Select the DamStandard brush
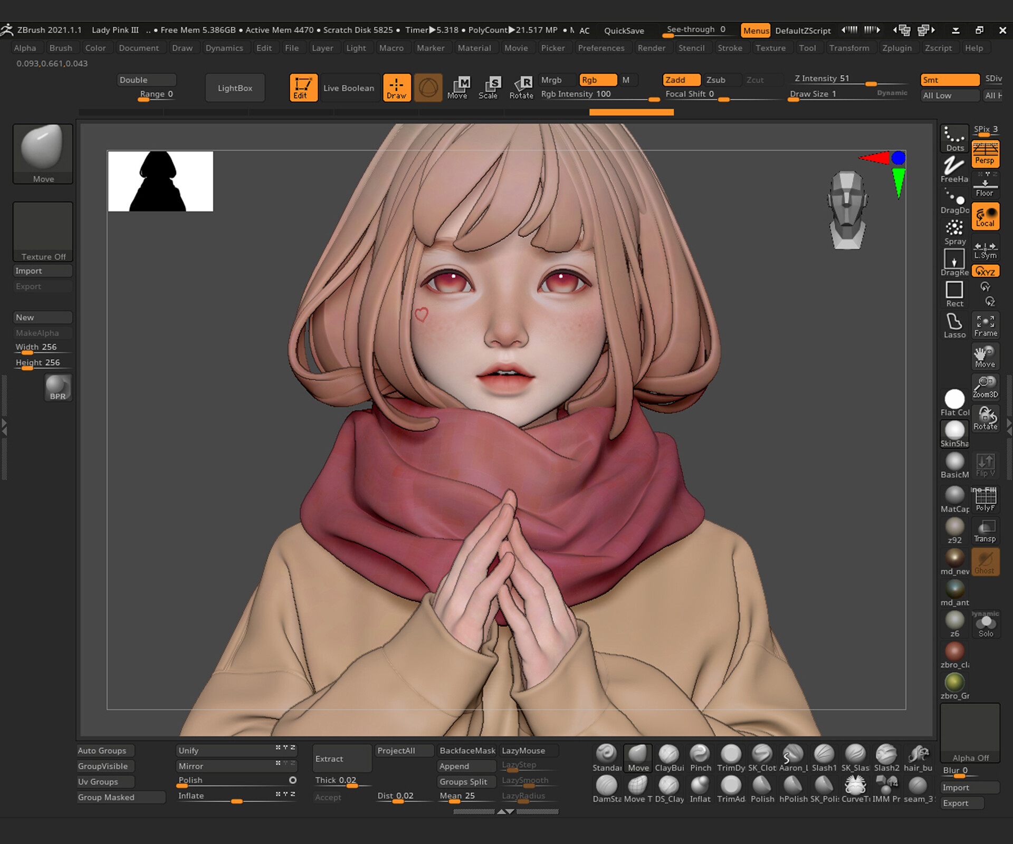The image size is (1013, 844). point(607,790)
